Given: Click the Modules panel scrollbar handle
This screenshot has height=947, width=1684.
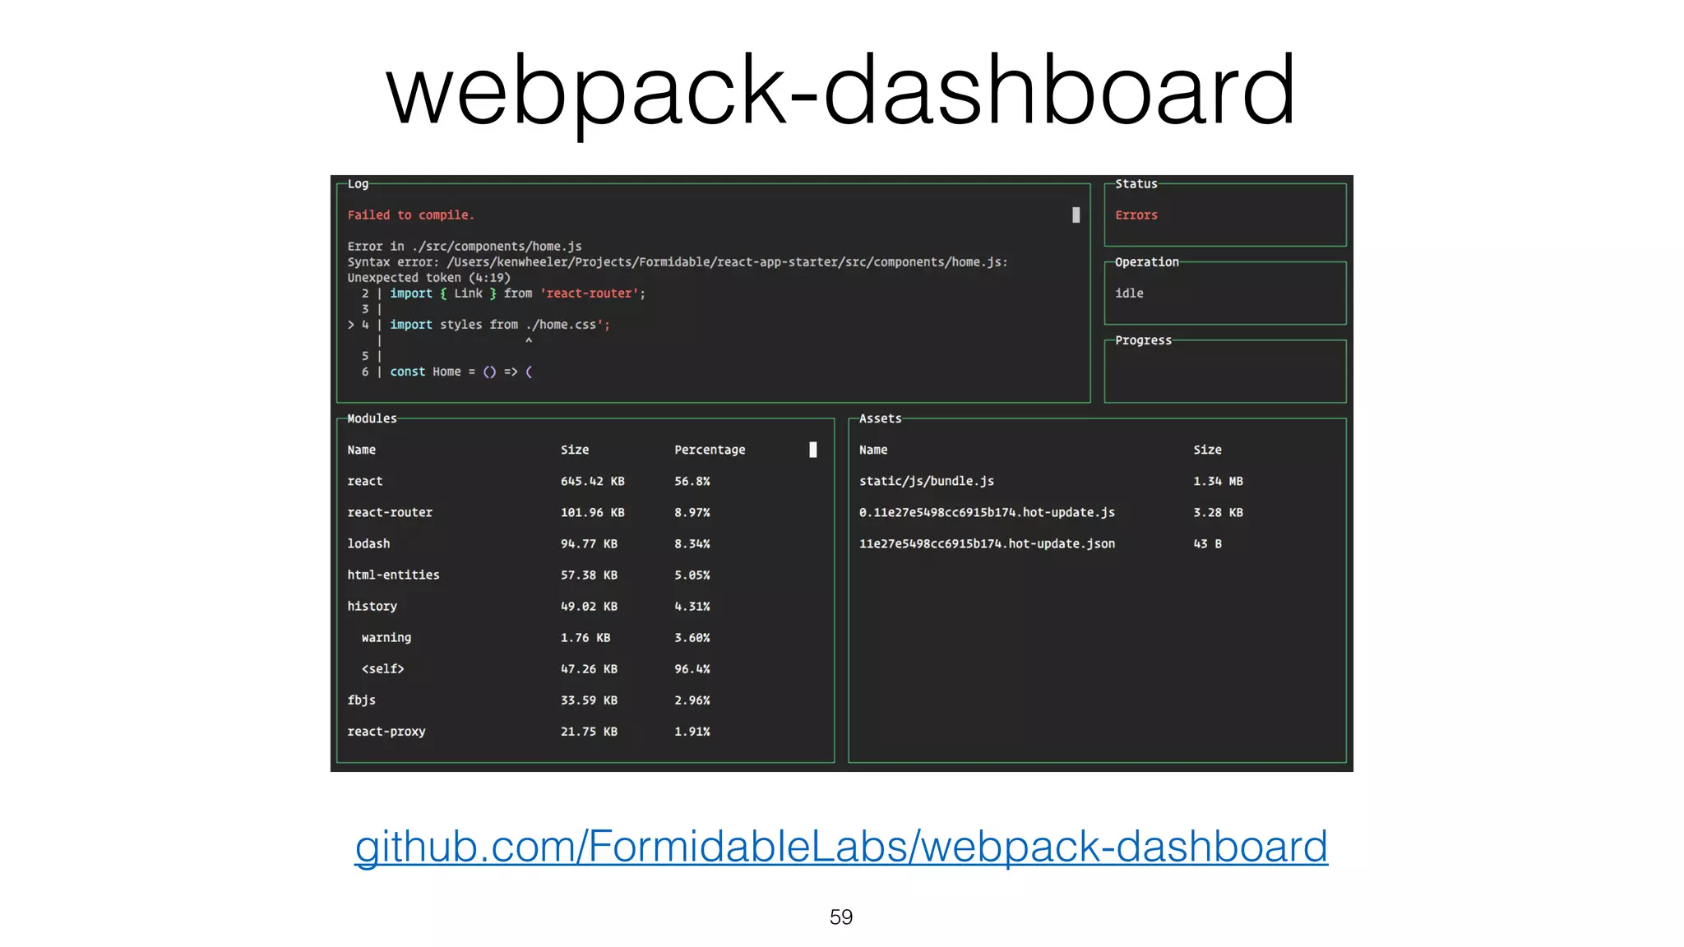Looking at the screenshot, I should pos(813,450).
